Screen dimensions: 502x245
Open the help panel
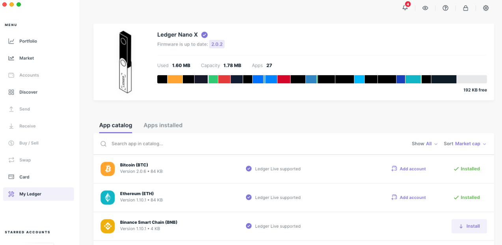coord(445,8)
